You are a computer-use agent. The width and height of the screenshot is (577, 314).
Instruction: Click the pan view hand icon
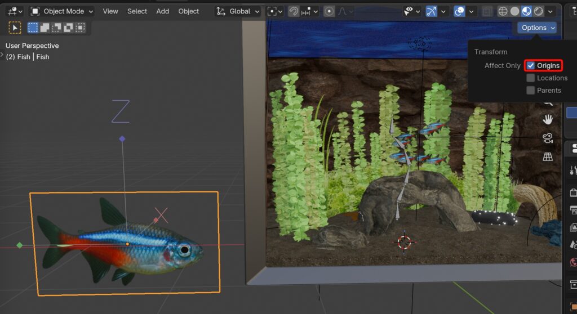[x=547, y=119]
